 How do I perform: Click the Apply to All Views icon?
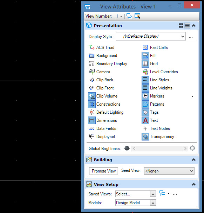[x=129, y=16]
